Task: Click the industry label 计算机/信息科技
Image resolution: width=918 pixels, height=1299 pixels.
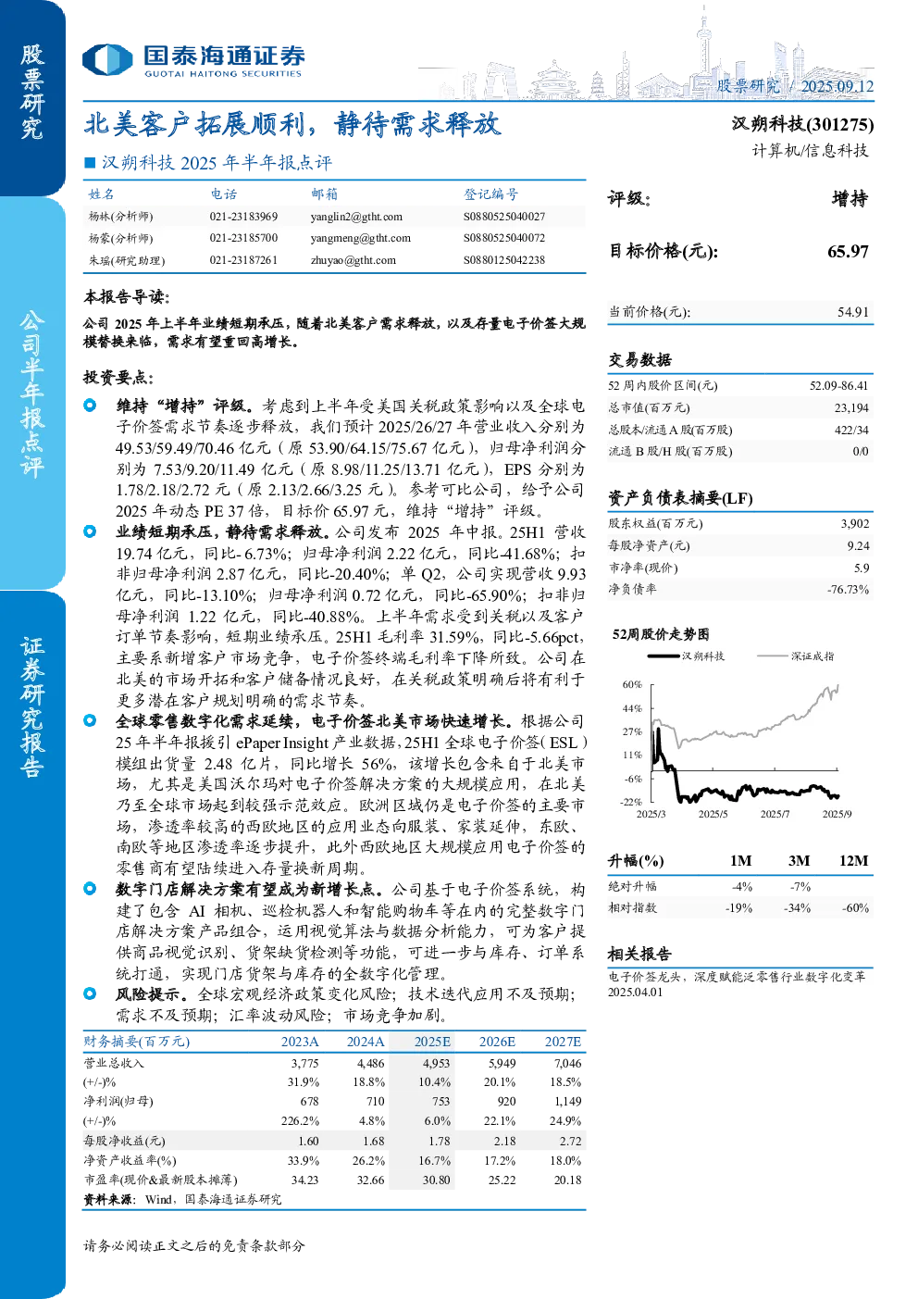Action: (x=810, y=150)
